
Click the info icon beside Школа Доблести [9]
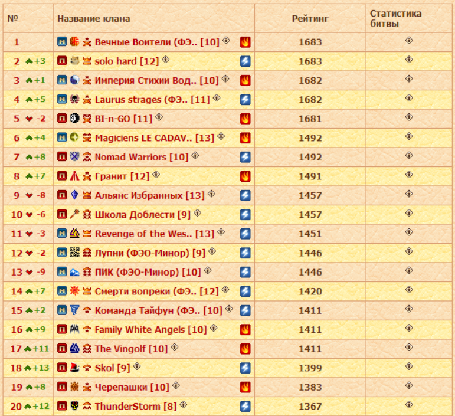click(198, 213)
